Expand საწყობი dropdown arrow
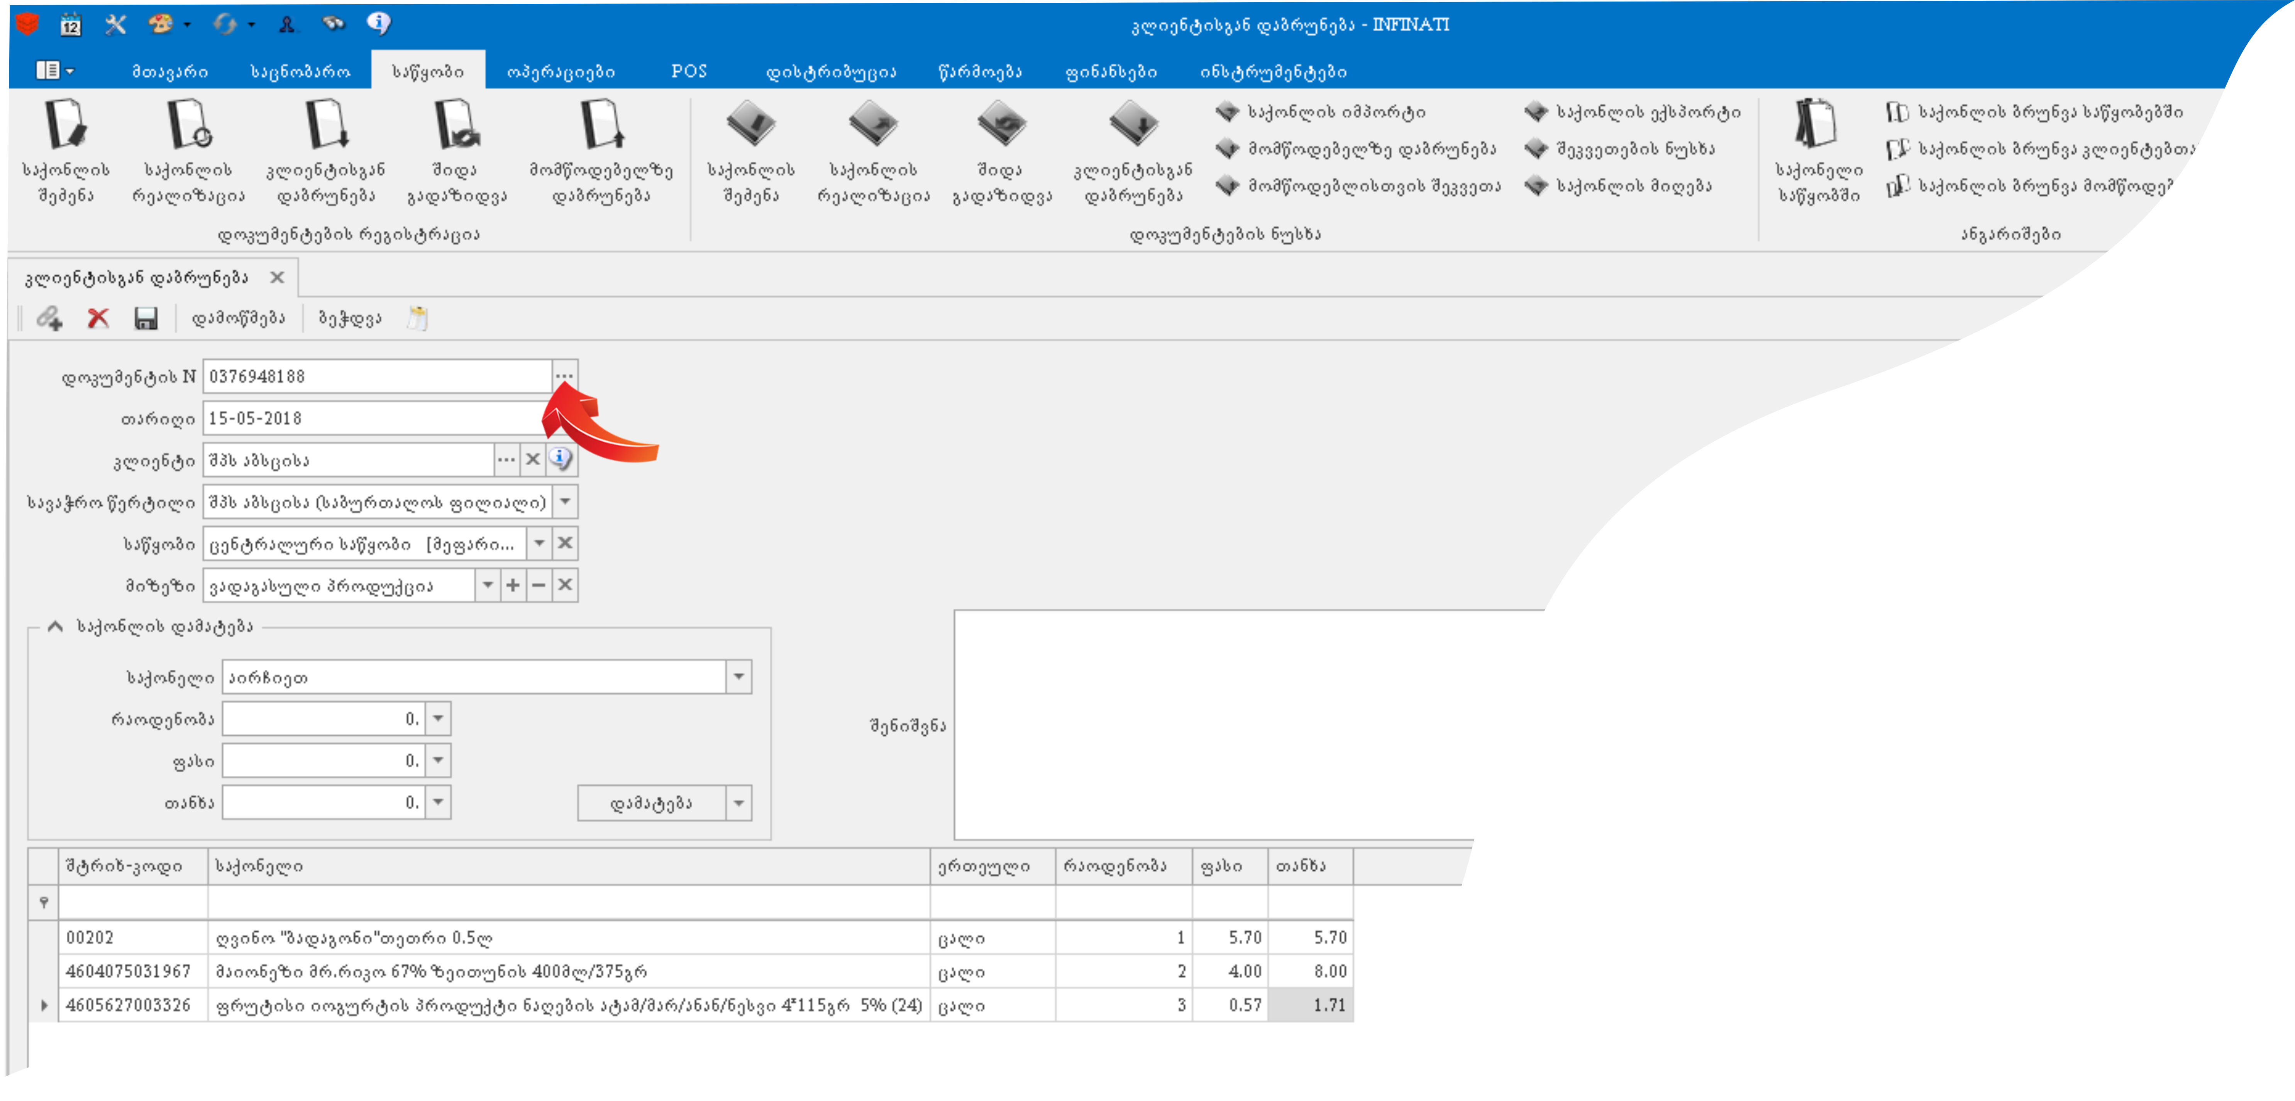 539,543
